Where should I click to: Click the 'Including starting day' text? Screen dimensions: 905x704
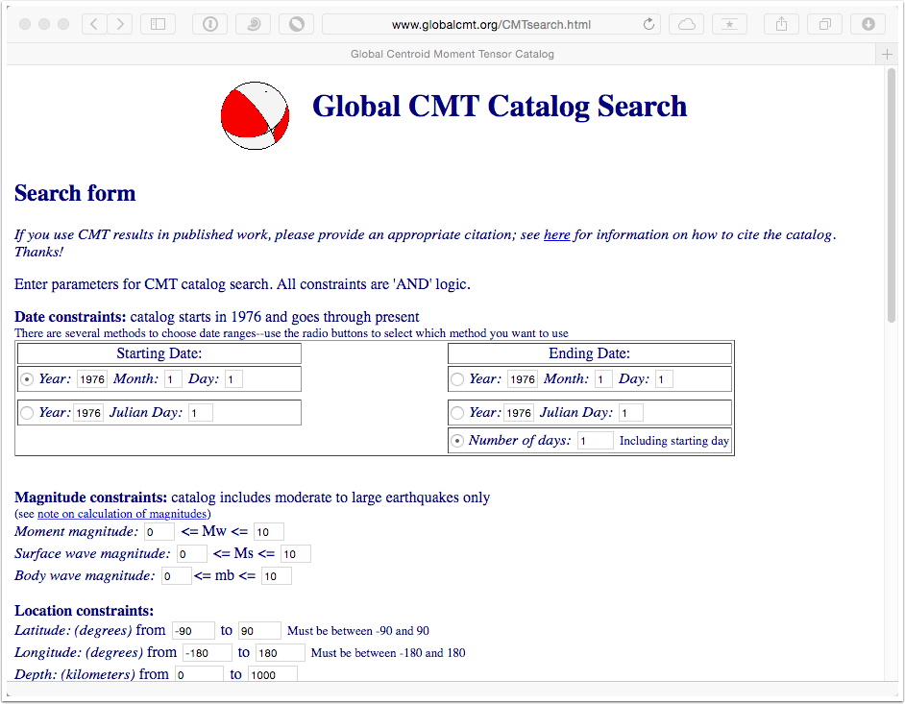pyautogui.click(x=674, y=441)
